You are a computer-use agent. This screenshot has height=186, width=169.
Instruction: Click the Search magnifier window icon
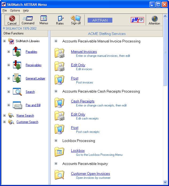(x=17, y=92)
